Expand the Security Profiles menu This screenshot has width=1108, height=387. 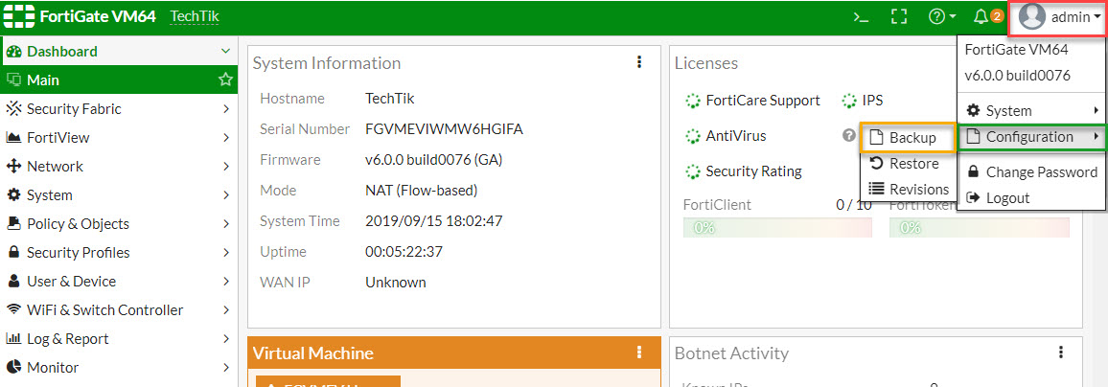pyautogui.click(x=119, y=253)
